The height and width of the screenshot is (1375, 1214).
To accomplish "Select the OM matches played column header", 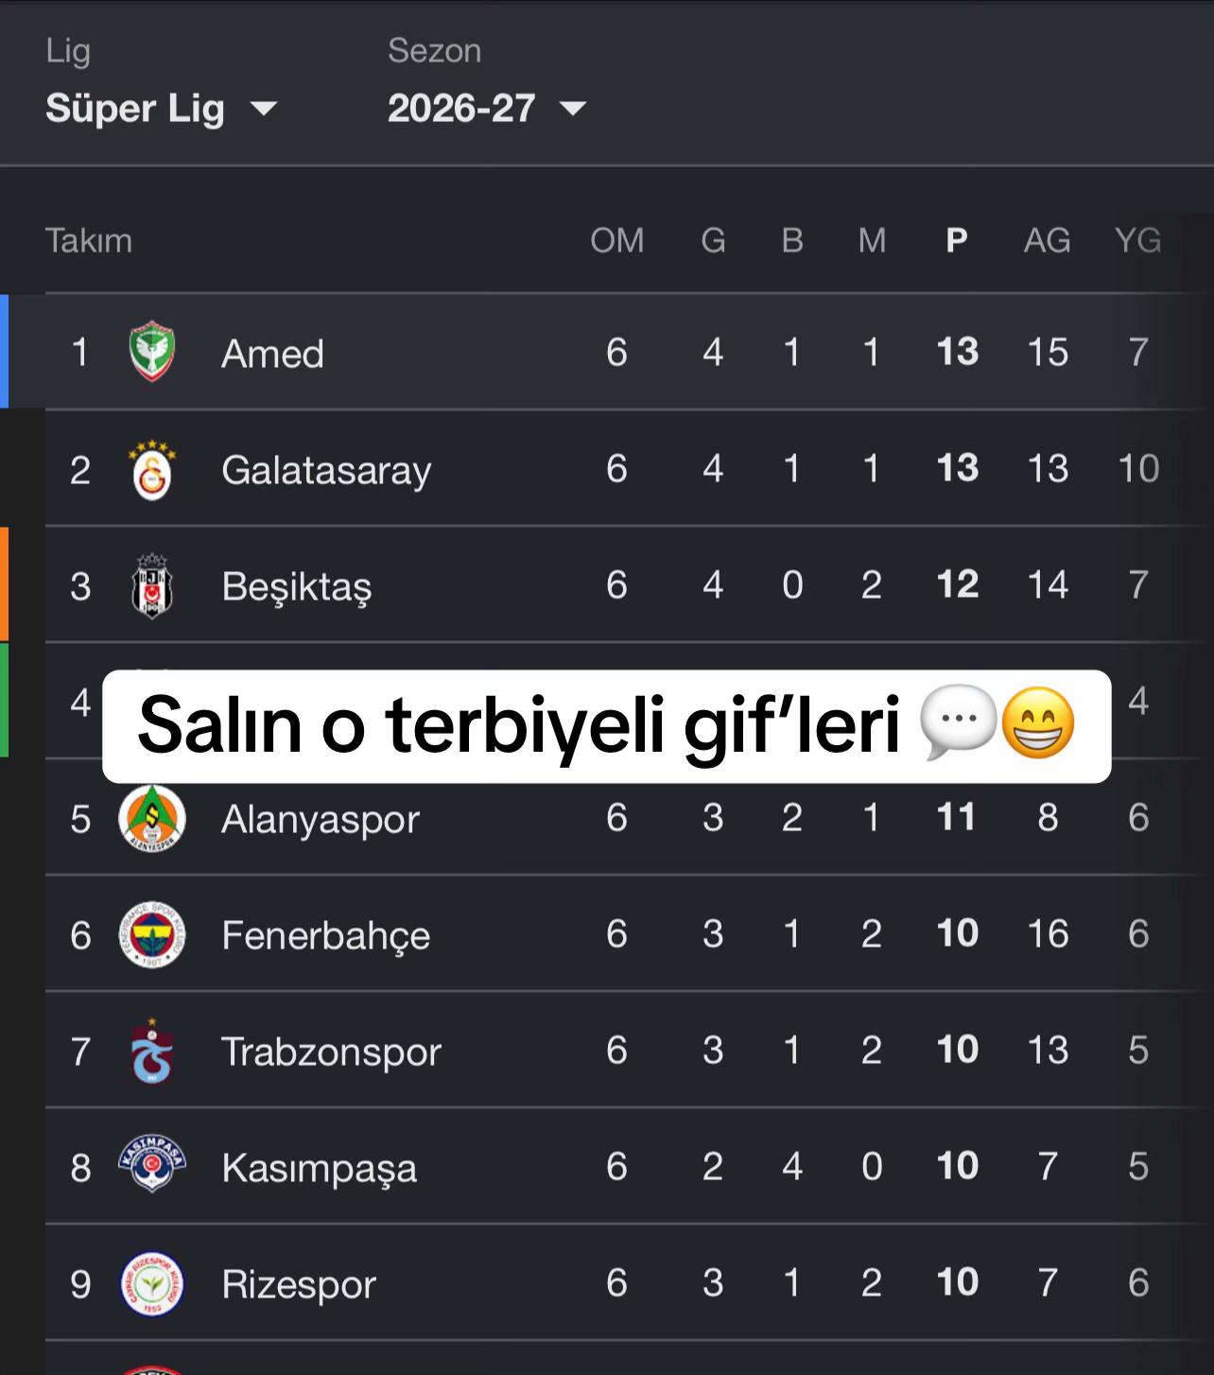I will [x=617, y=240].
